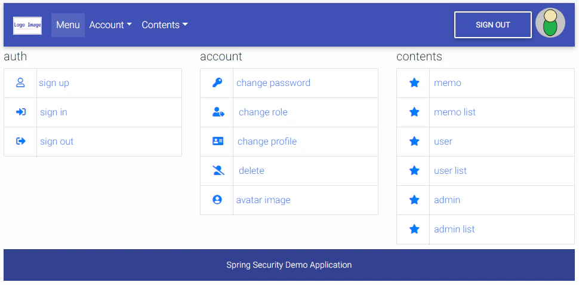Click the contents section heading
The width and height of the screenshot is (579, 285).
click(x=419, y=57)
